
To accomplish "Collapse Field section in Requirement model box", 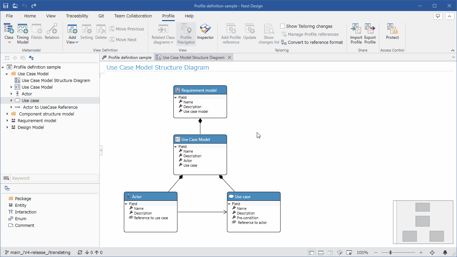I will pyautogui.click(x=175, y=98).
